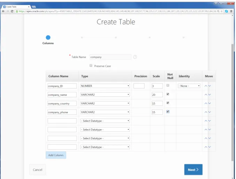Viewport: 236px width, 179px height.
Task: Click company_phone column name field
Action: coord(62,112)
